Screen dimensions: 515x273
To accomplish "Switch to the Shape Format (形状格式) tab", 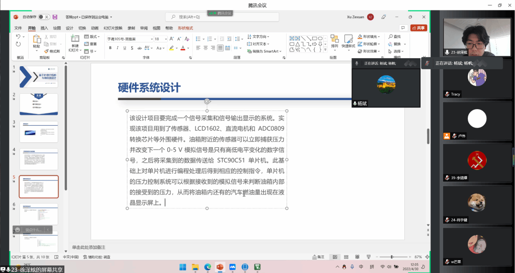I will (185, 28).
